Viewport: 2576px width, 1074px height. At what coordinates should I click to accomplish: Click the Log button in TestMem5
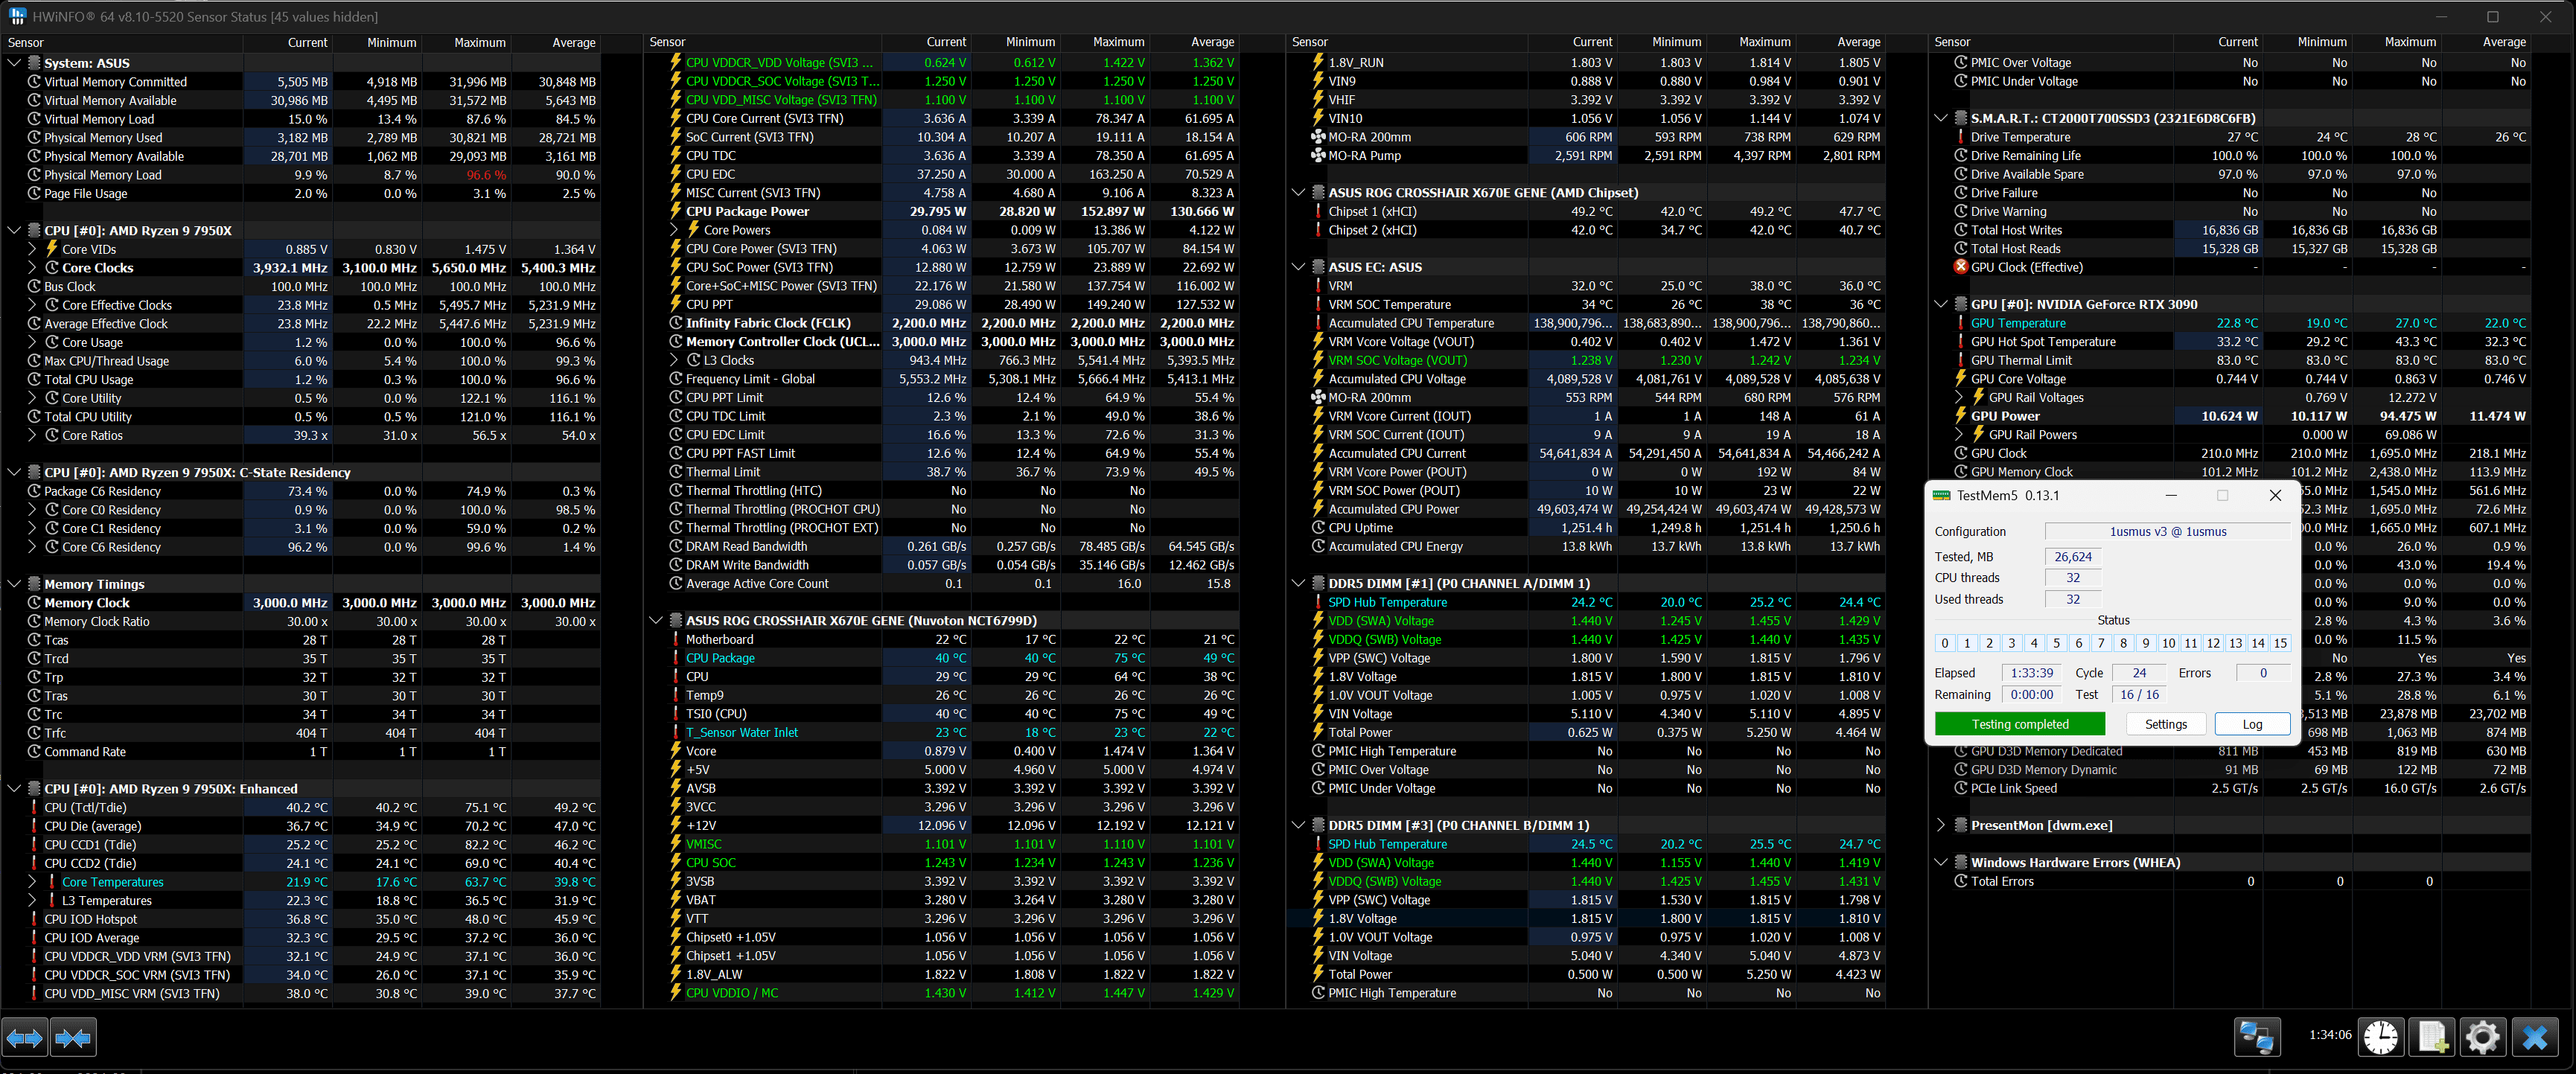(2252, 724)
